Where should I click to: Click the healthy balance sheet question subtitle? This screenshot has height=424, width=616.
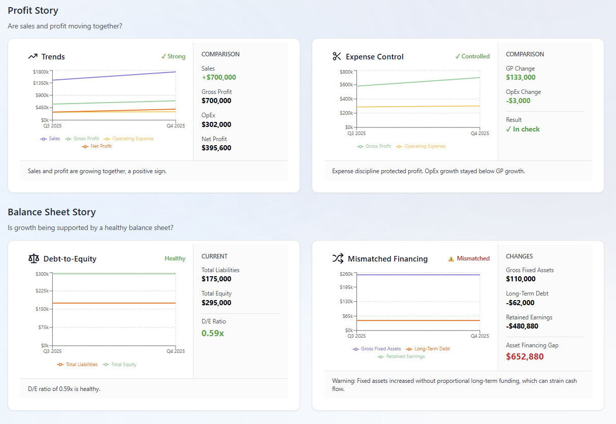(x=90, y=228)
